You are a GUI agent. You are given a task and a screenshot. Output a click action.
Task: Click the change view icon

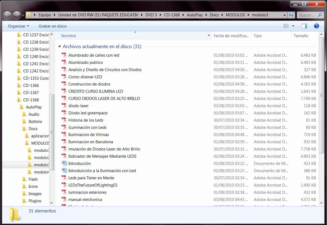click(x=286, y=26)
